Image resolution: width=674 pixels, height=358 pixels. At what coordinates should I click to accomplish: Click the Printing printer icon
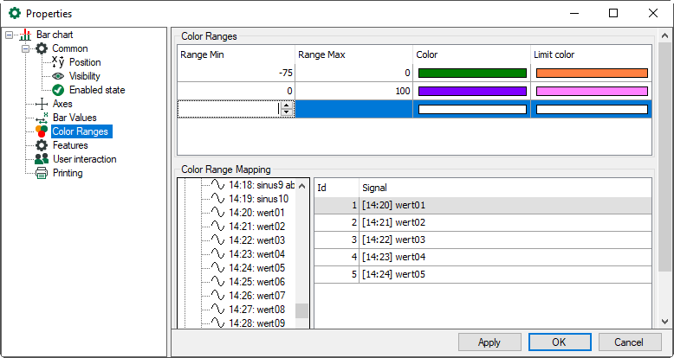tap(41, 173)
